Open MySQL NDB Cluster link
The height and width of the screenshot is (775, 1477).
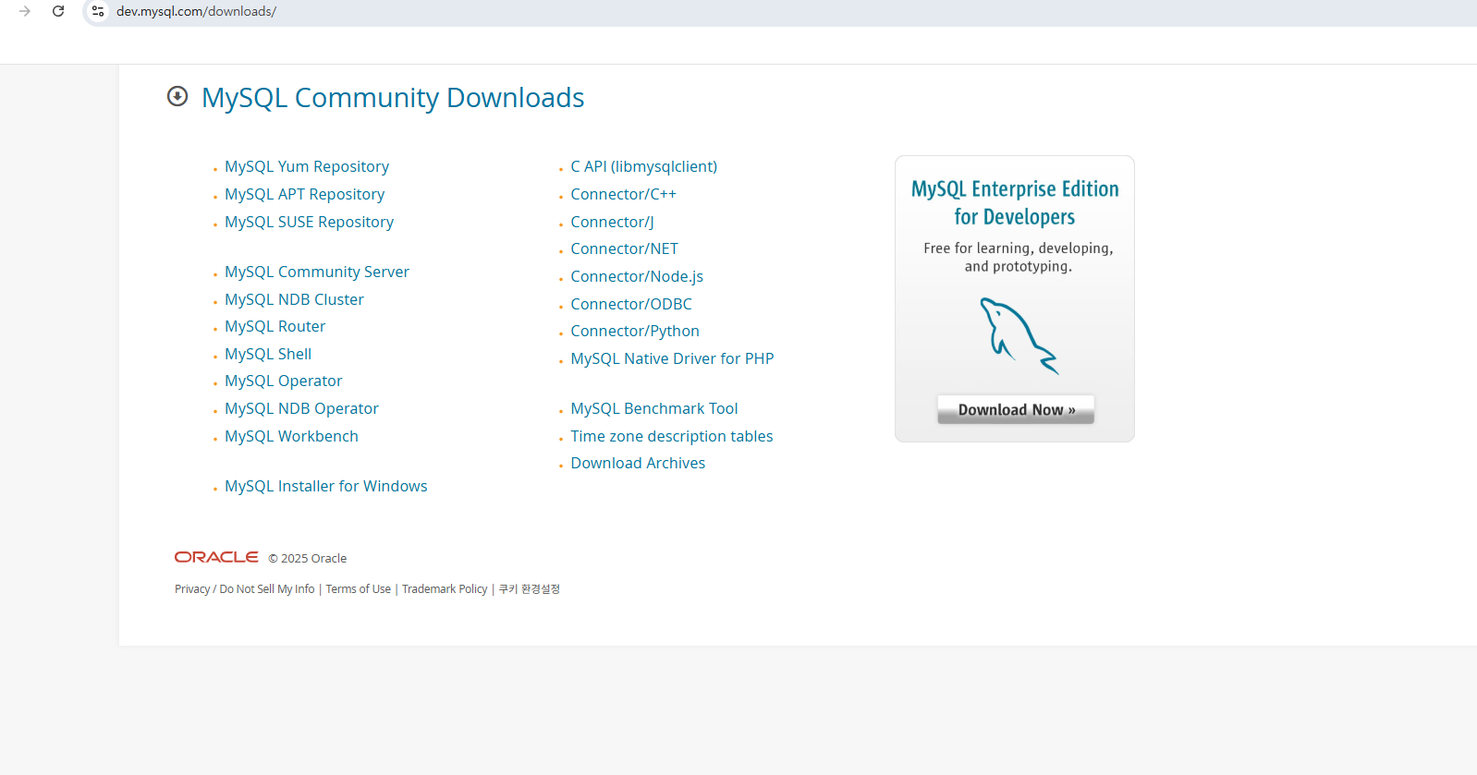(x=294, y=299)
